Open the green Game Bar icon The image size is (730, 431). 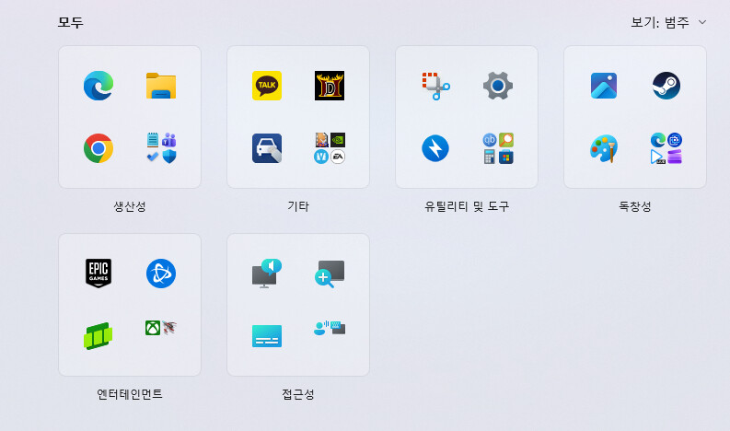click(x=98, y=335)
